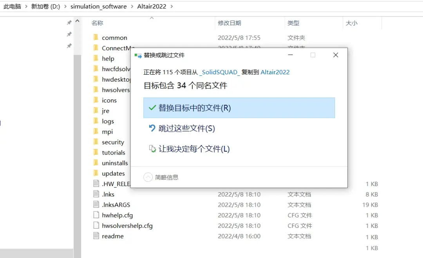Minimize the replace or skip files dialog

click(x=290, y=55)
